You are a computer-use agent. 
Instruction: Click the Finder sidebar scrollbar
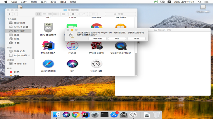(33, 38)
